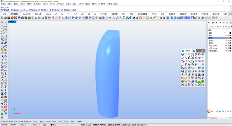Pick the circle tool in the left toolbar
232x126 pixels.
2,29
